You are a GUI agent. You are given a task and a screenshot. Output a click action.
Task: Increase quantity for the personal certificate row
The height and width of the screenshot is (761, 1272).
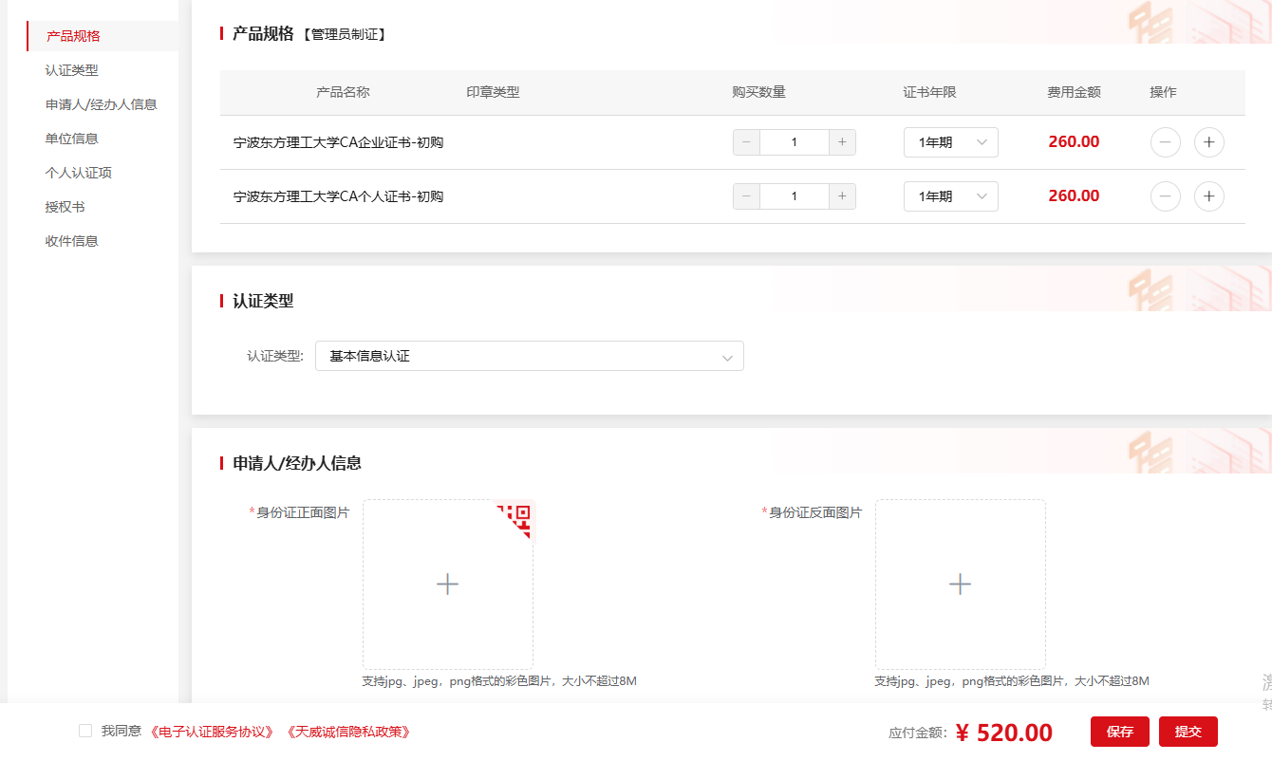coord(842,196)
